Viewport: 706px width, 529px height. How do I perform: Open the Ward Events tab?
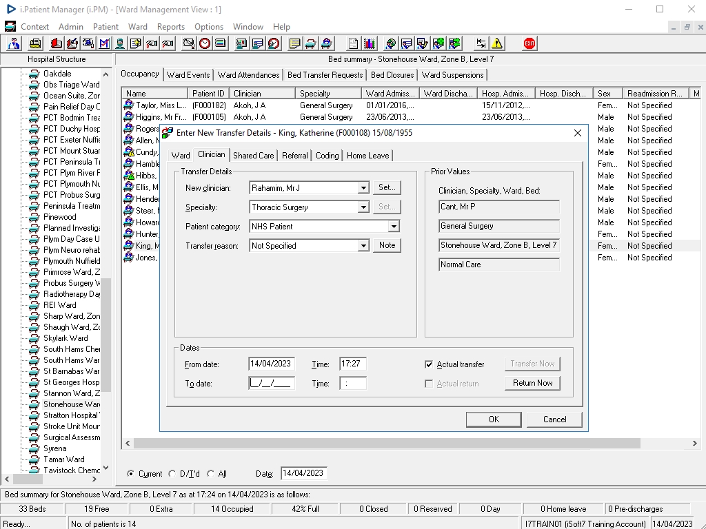click(188, 75)
